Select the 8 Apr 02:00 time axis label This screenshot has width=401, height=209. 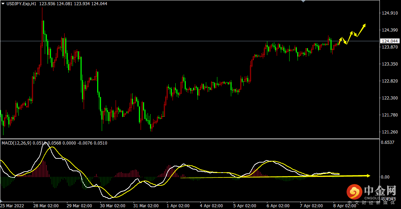click(x=345, y=206)
